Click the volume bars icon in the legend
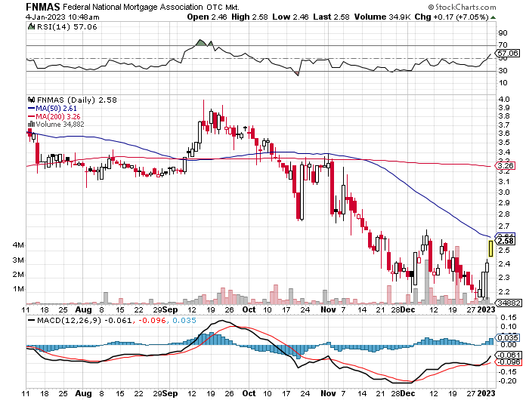 (32, 125)
